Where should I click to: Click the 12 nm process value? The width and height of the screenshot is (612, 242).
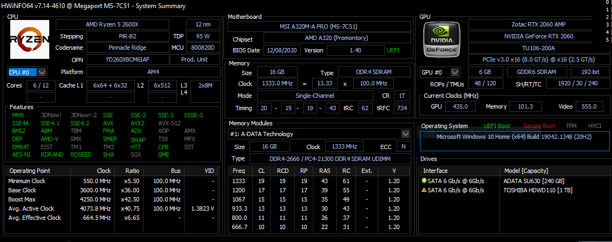pos(203,24)
